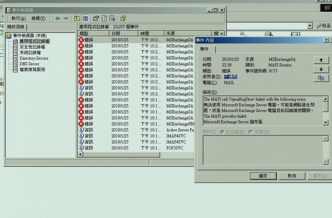
Task: Click the 'Microsoft Exchange Server 儲存區' description line
Action: coord(233,122)
